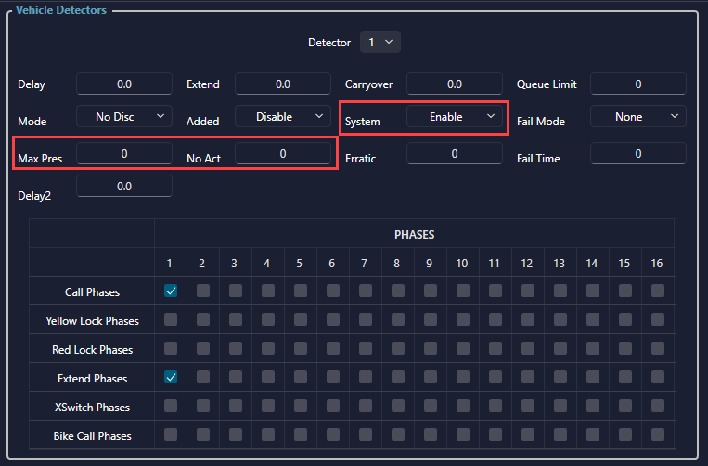This screenshot has height=466, width=708.
Task: Enable XSwitch Phases for phase 8
Action: coord(397,407)
